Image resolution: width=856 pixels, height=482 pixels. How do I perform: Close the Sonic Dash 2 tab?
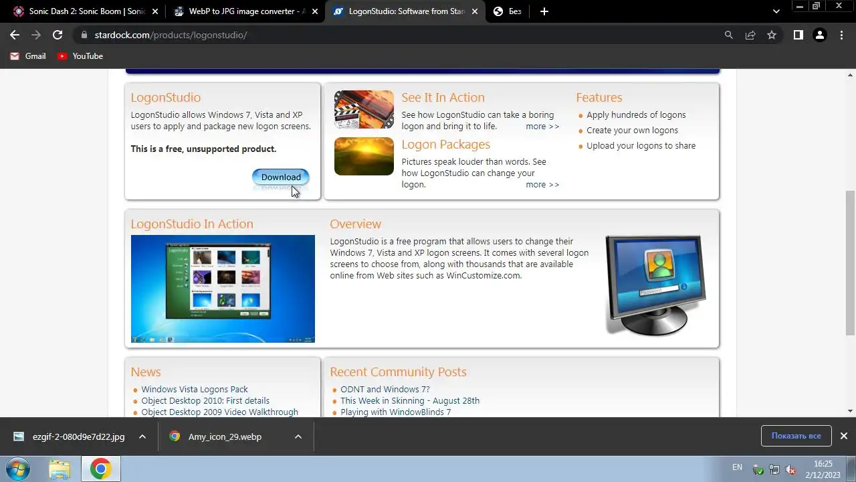pos(155,11)
